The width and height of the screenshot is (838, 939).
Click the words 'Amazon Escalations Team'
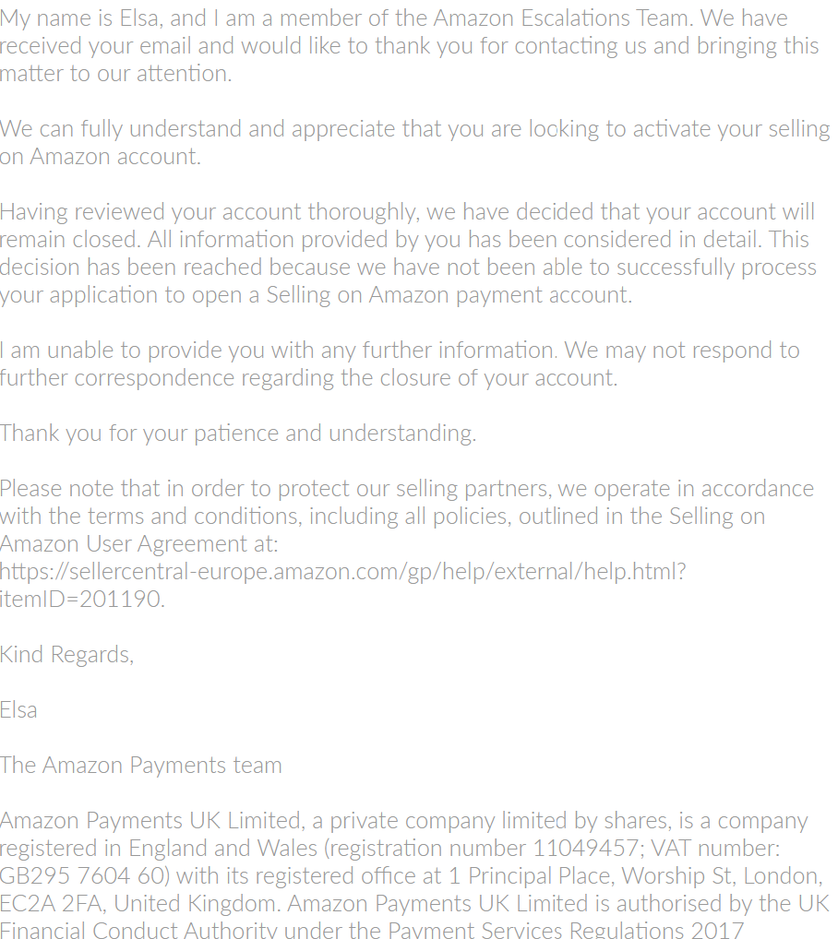click(x=564, y=18)
